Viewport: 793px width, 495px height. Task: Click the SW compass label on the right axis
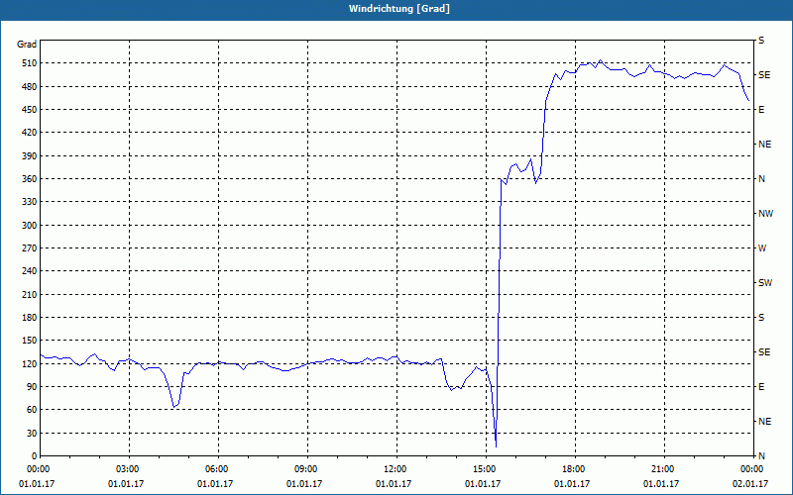(765, 283)
